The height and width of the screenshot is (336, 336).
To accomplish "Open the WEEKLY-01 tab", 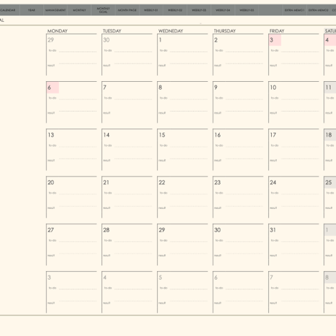I will click(x=151, y=10).
